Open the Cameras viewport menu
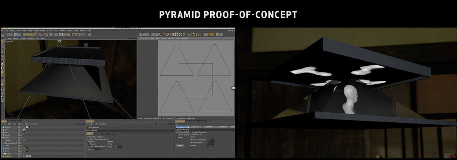The image size is (457, 160). click(16, 38)
